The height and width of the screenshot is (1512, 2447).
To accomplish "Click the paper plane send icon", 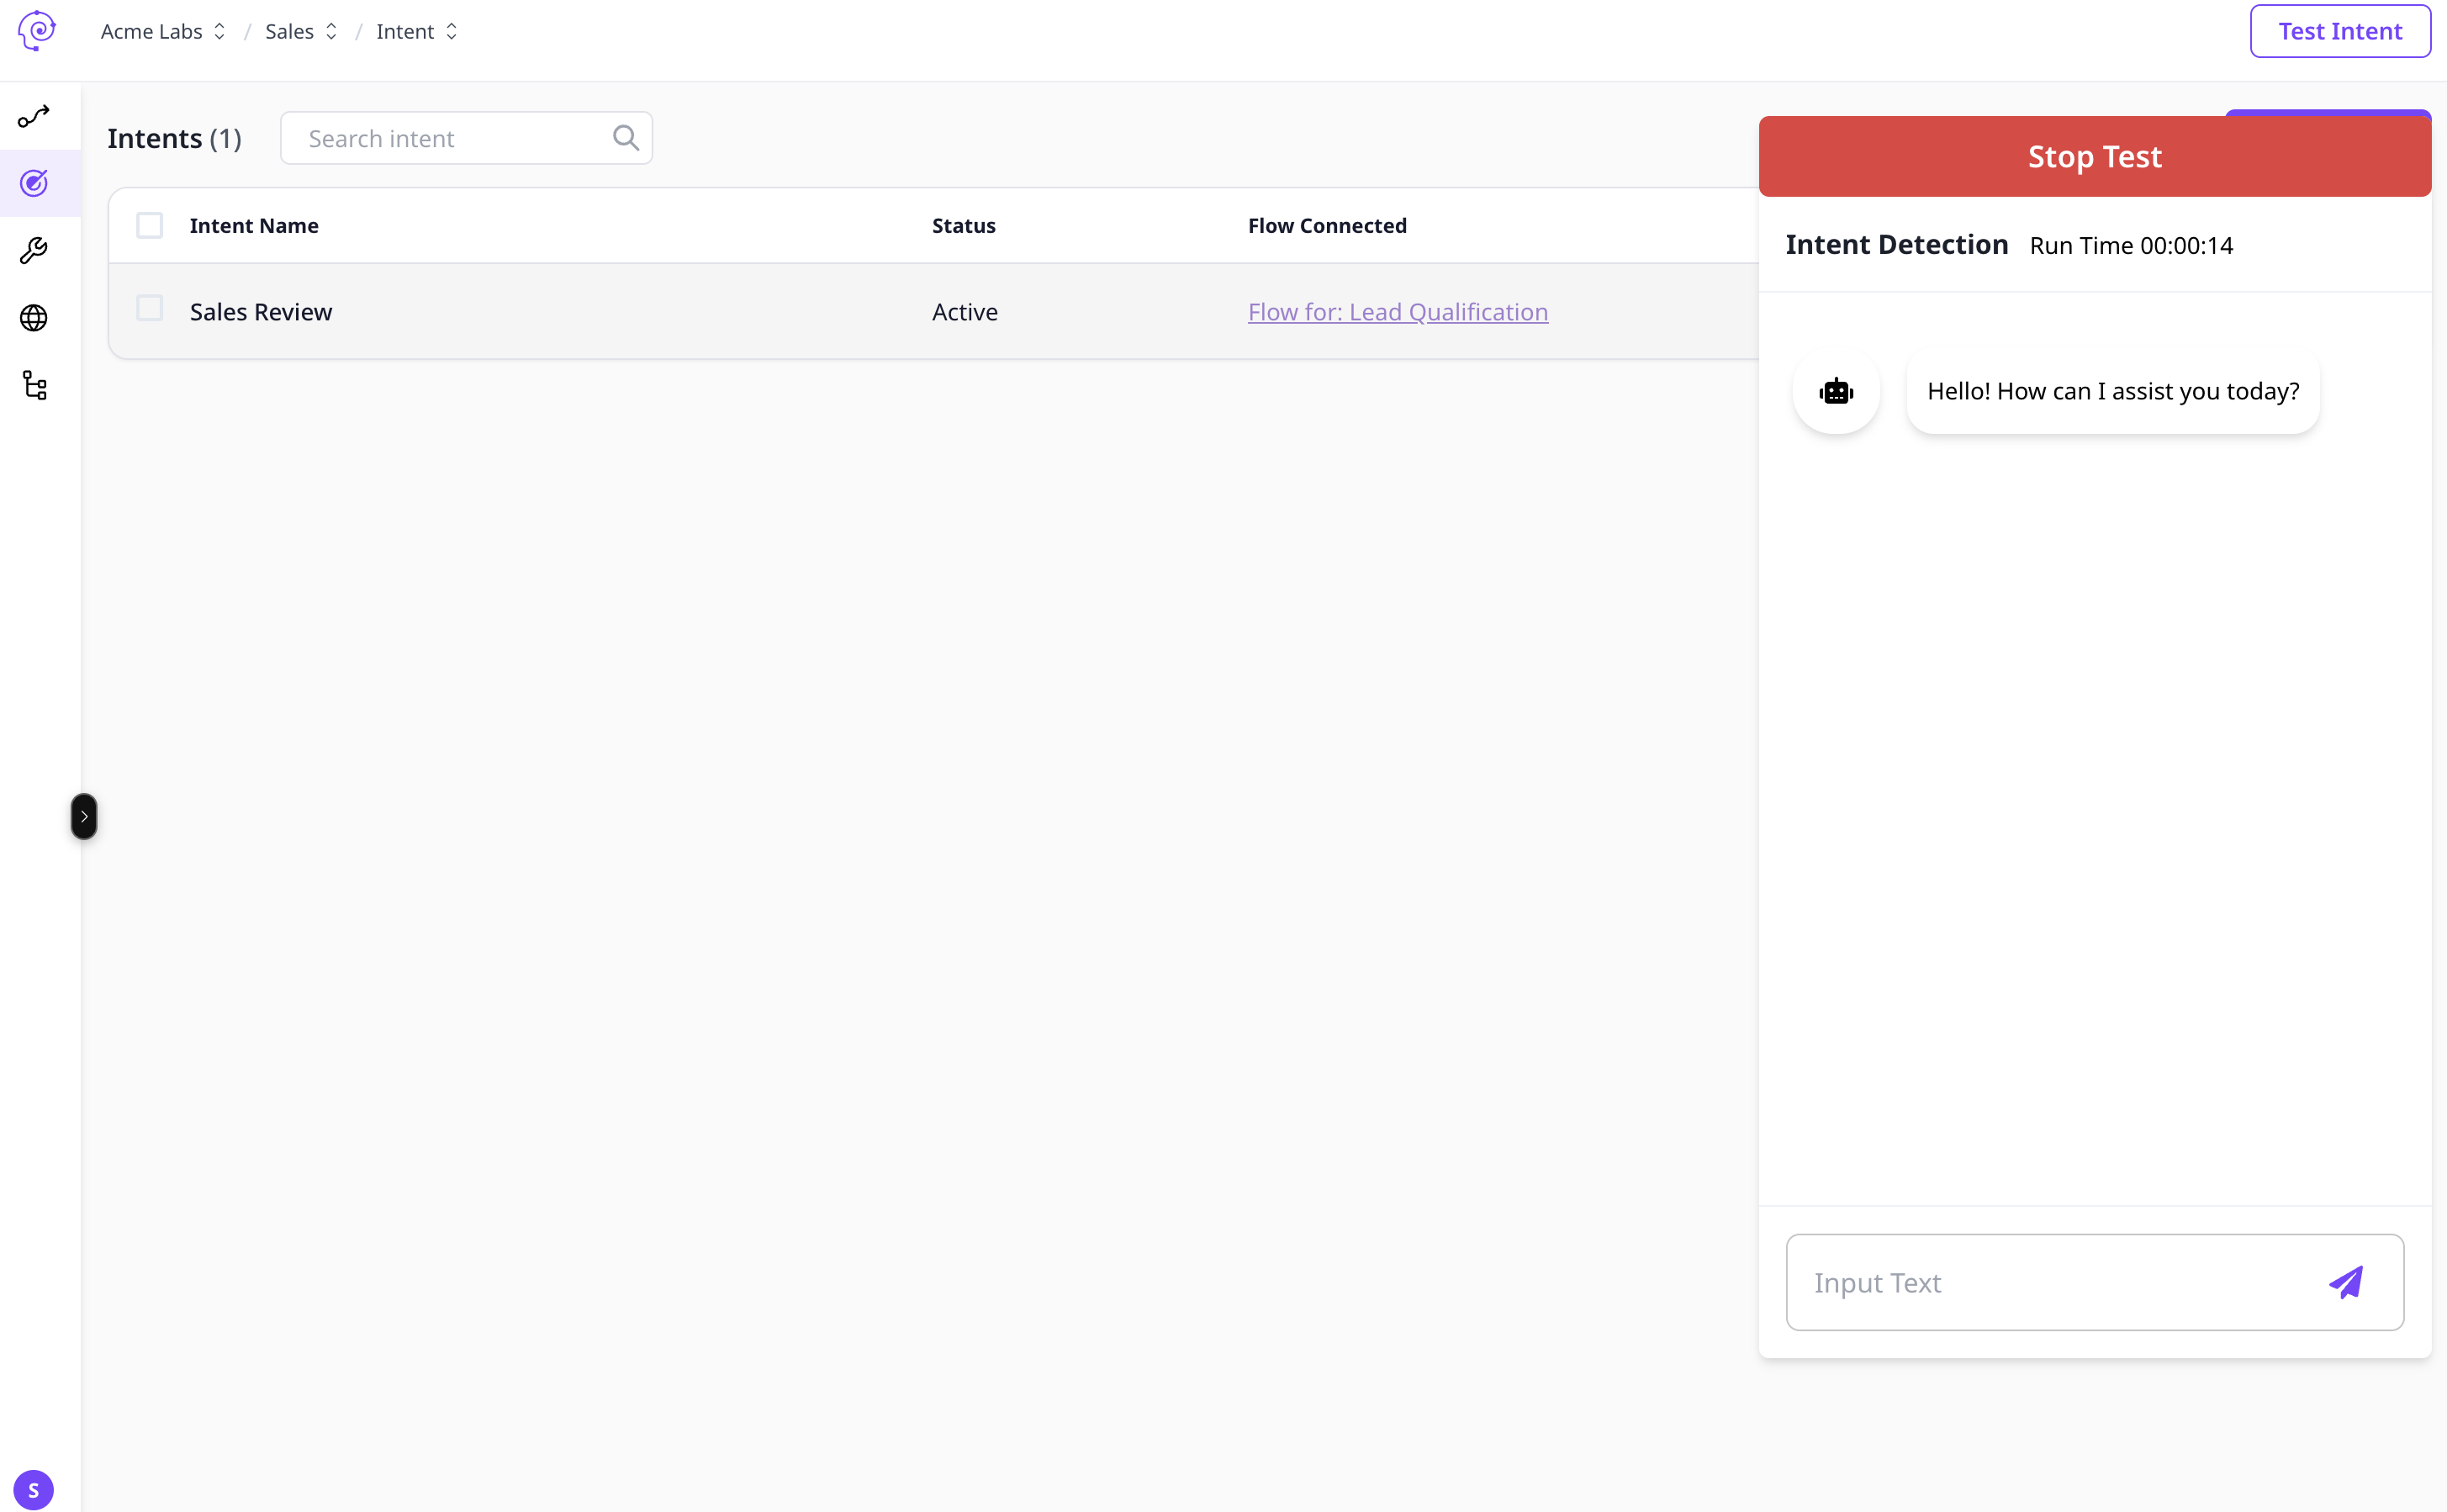I will [x=2346, y=1282].
